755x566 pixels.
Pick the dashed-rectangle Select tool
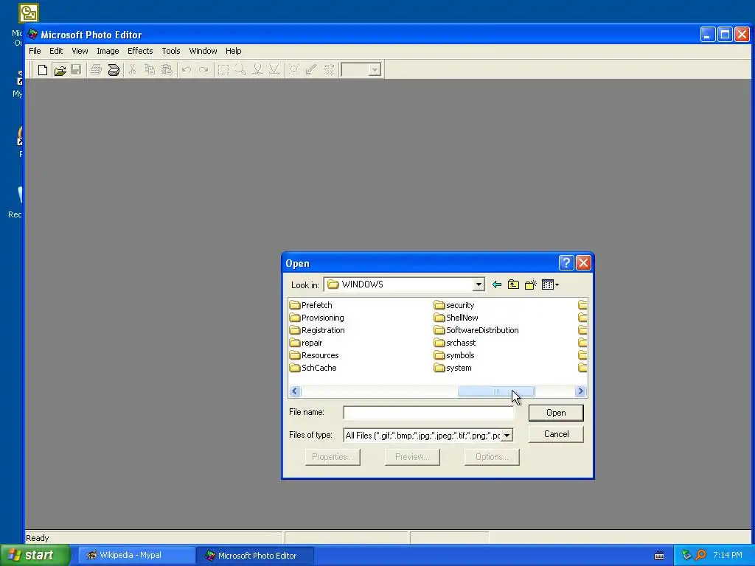click(x=223, y=70)
